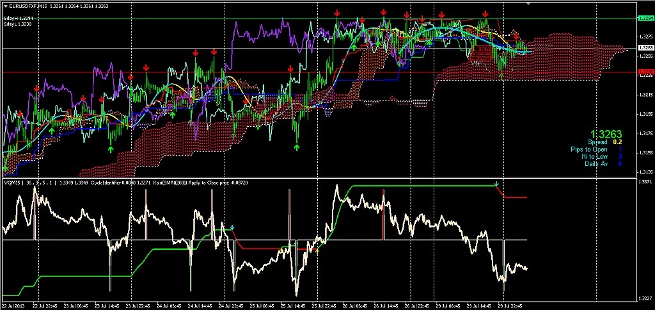
Task: Select the green 1.3294 price tag on the axis
Action: (645, 19)
